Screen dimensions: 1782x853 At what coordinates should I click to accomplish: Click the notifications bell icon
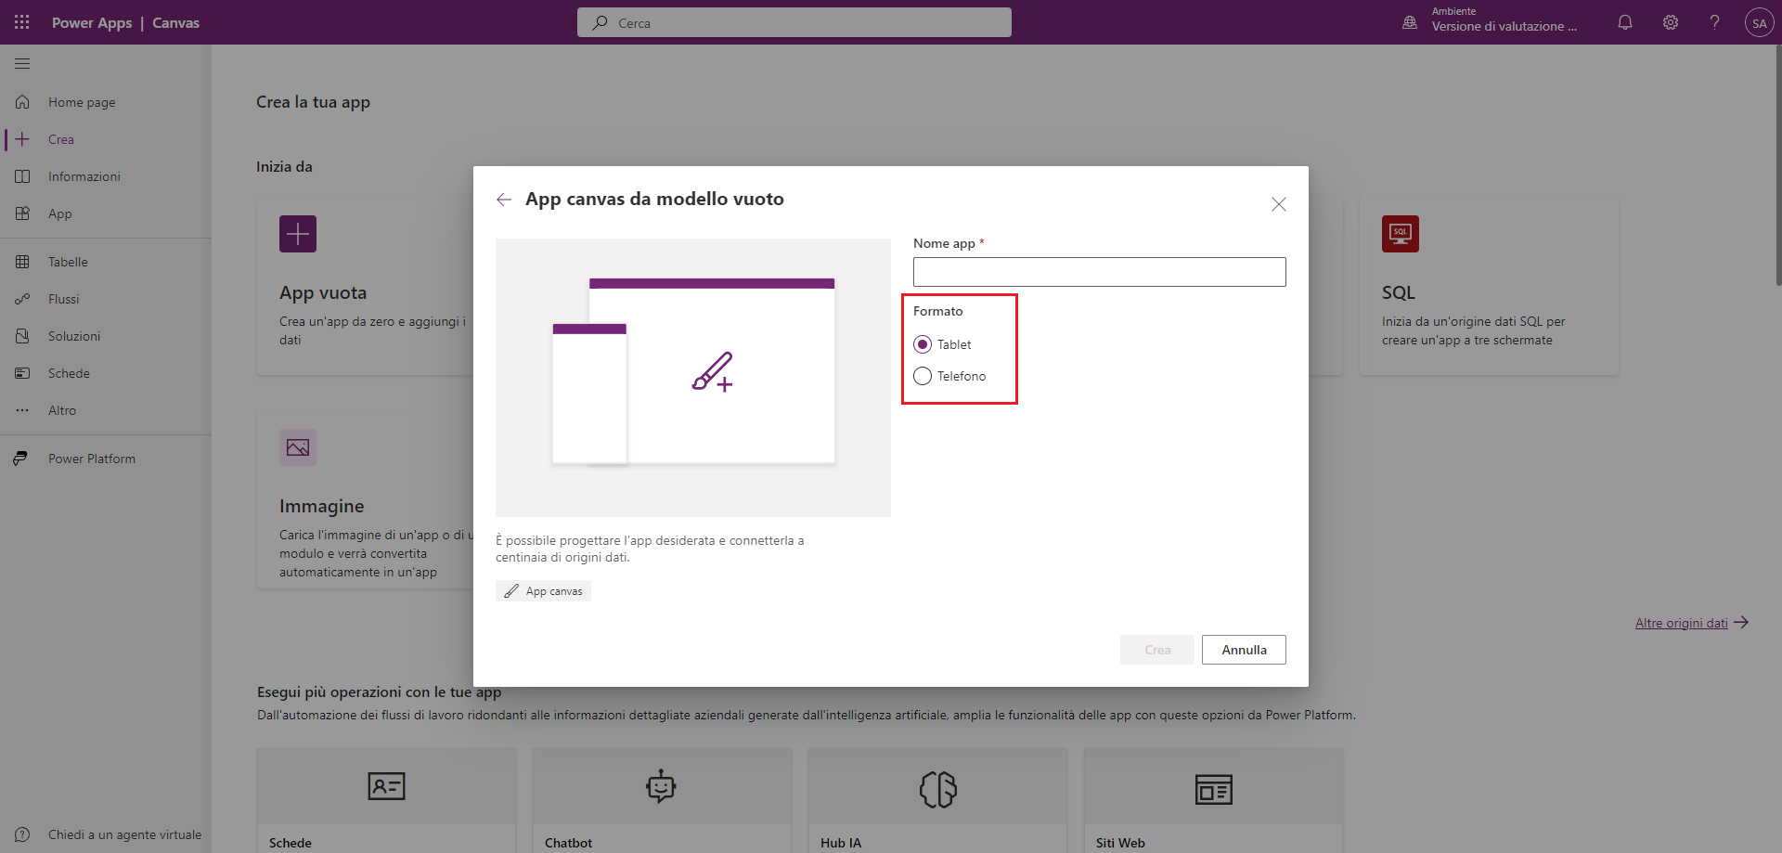[1624, 22]
